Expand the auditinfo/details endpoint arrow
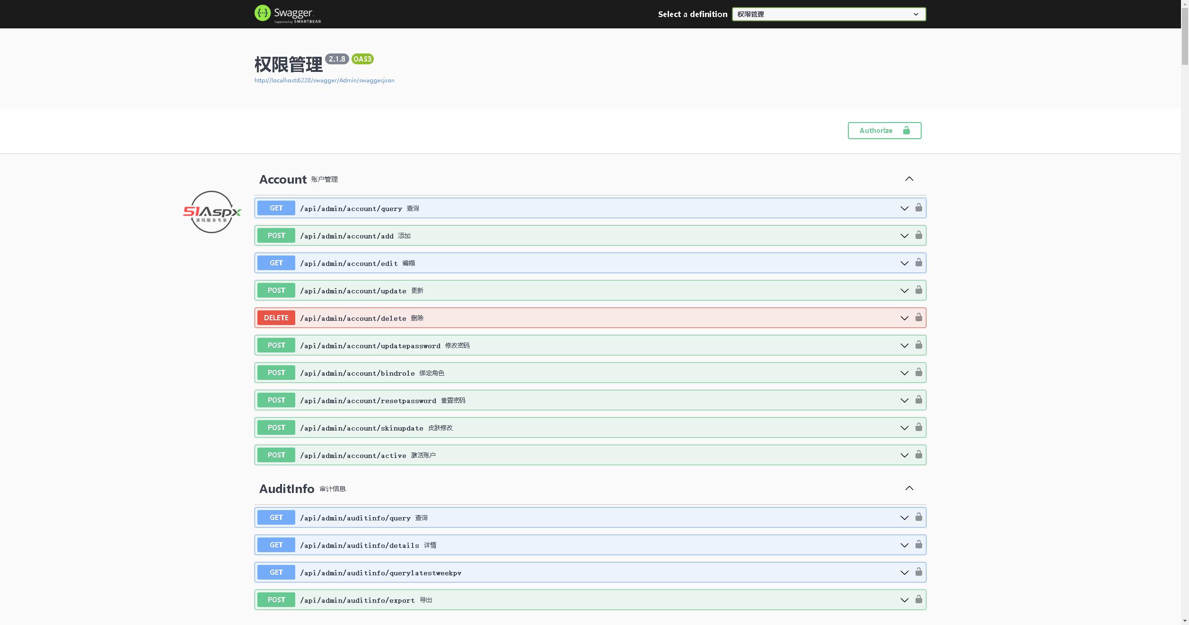This screenshot has width=1189, height=625. click(x=904, y=546)
